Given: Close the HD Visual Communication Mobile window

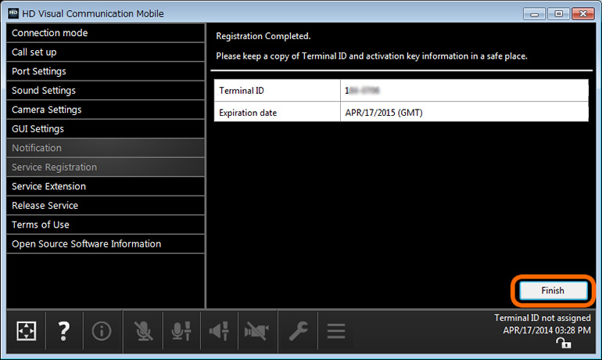Looking at the screenshot, I should pyautogui.click(x=582, y=14).
